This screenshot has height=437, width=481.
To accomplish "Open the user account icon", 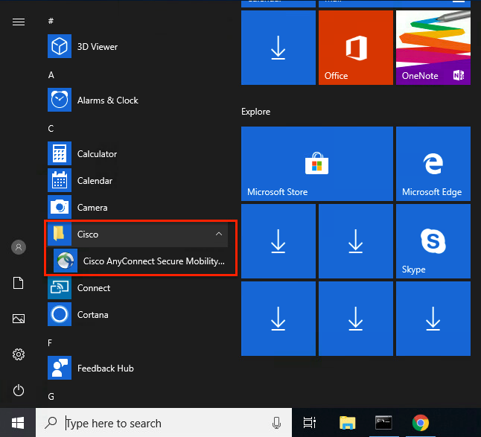I will coord(19,247).
